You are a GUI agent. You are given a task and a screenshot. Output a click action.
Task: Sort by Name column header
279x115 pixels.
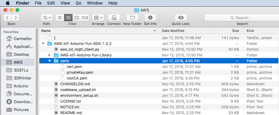[x=98, y=31]
